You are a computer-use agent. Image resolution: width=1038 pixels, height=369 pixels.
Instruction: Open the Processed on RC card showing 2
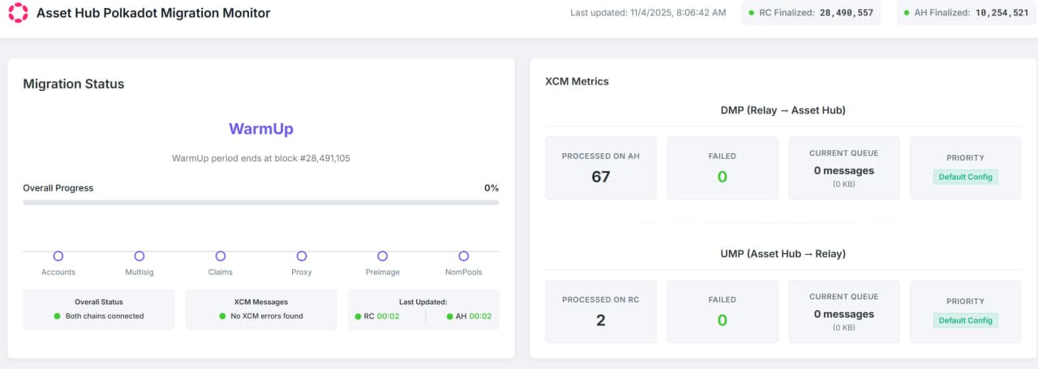pyautogui.click(x=601, y=311)
